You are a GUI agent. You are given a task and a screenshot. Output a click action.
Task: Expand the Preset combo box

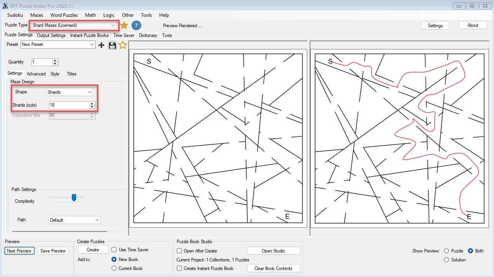tap(58, 45)
